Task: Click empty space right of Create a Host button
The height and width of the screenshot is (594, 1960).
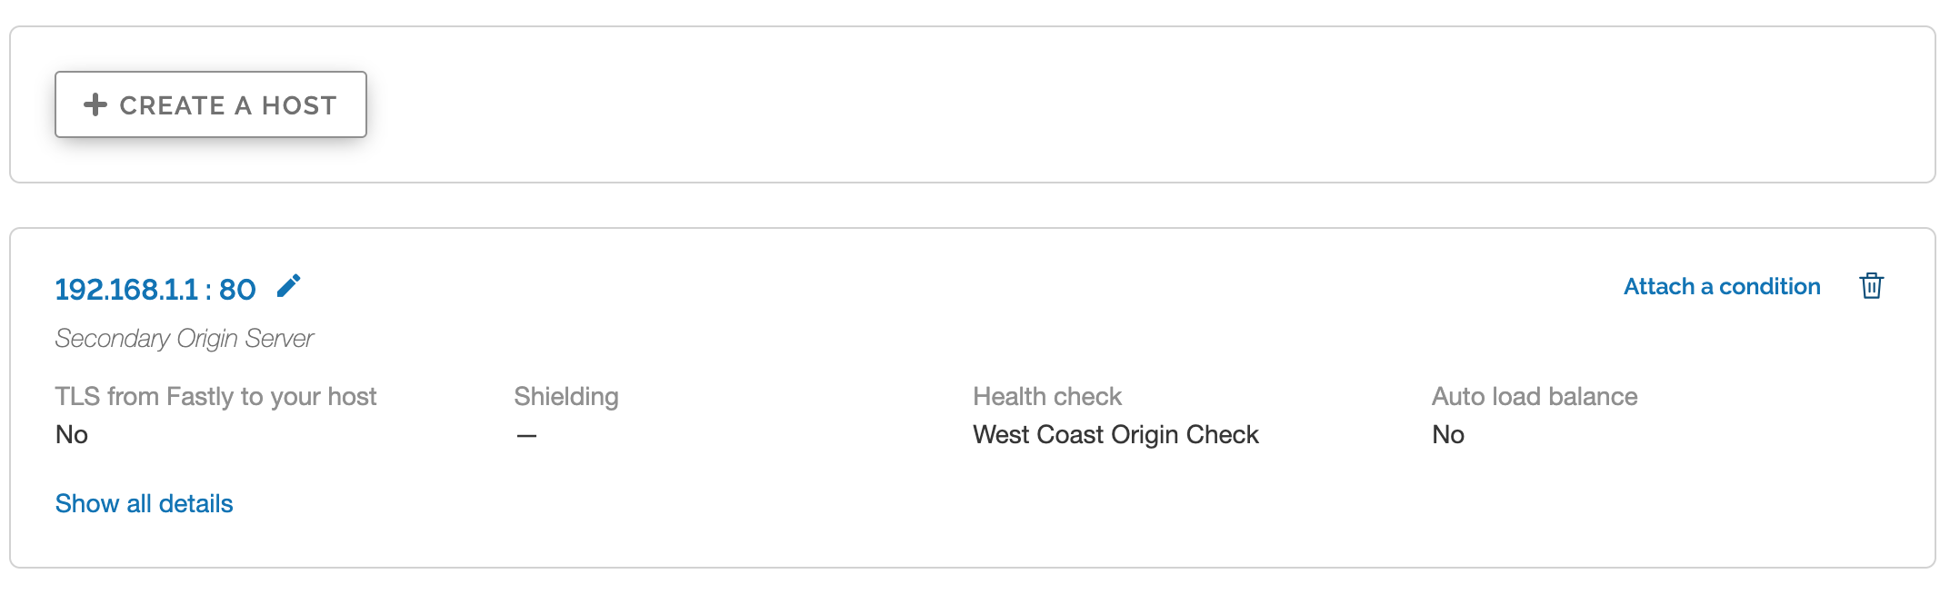Action: point(1091,104)
